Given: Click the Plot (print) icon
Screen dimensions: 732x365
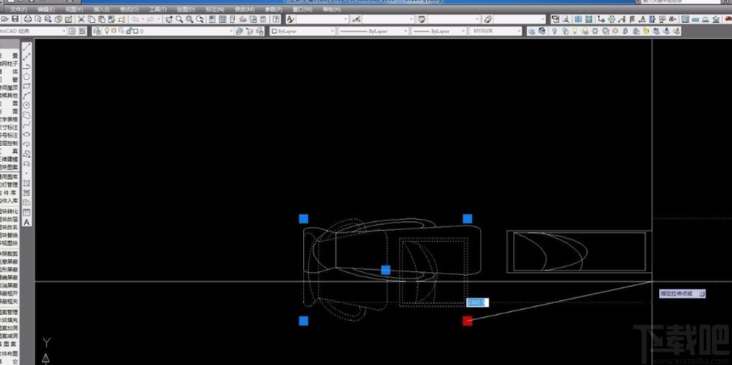Looking at the screenshot, I should click(27, 19).
